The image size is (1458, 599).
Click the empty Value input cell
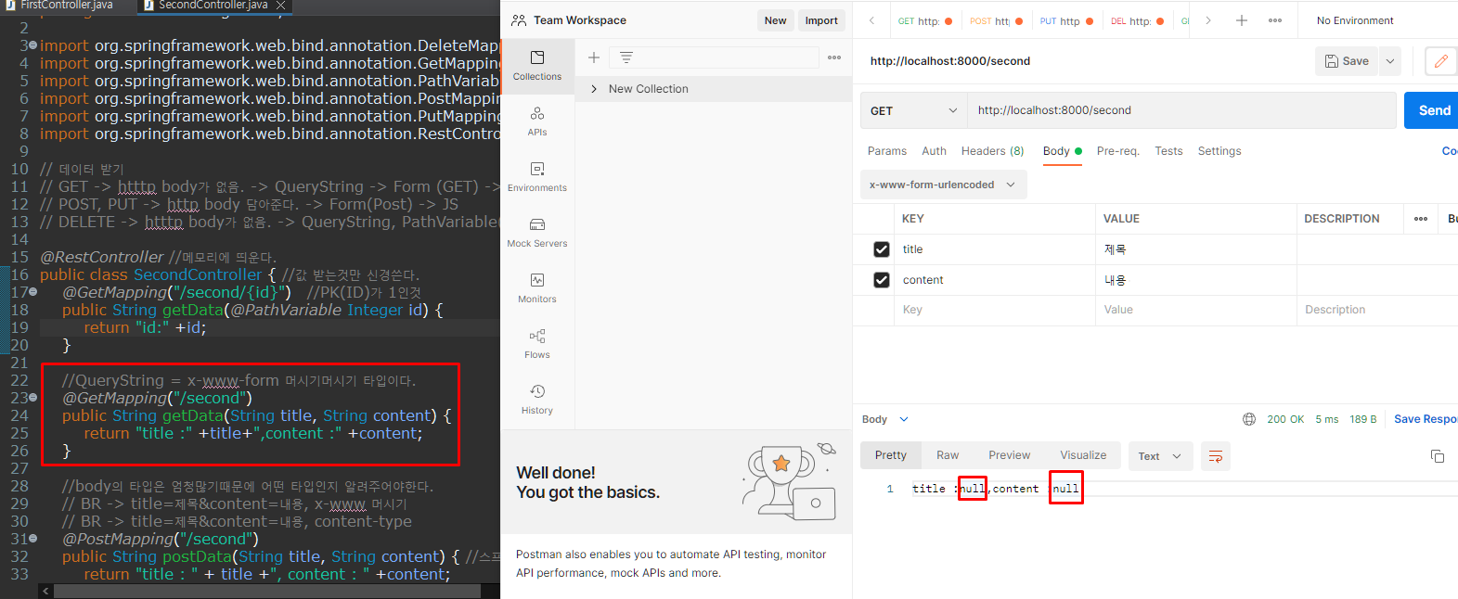[x=1196, y=310]
